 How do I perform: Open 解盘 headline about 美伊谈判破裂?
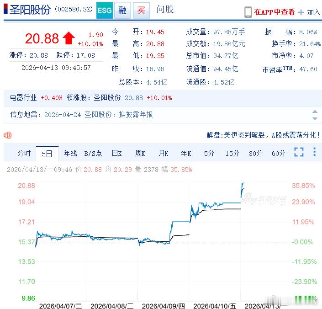264,135
